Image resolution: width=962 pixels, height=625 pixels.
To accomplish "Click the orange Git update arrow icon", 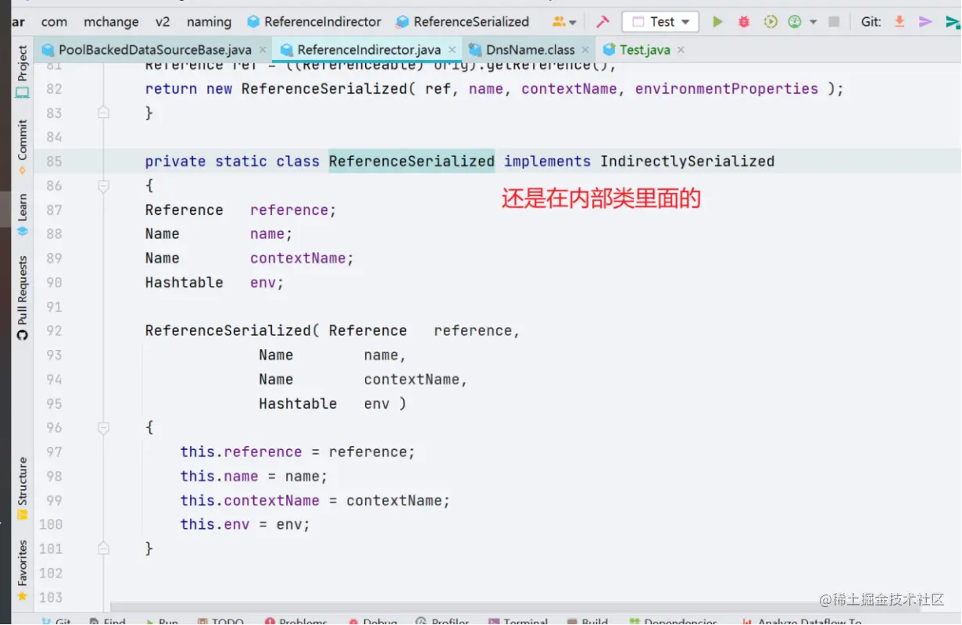I will [899, 22].
